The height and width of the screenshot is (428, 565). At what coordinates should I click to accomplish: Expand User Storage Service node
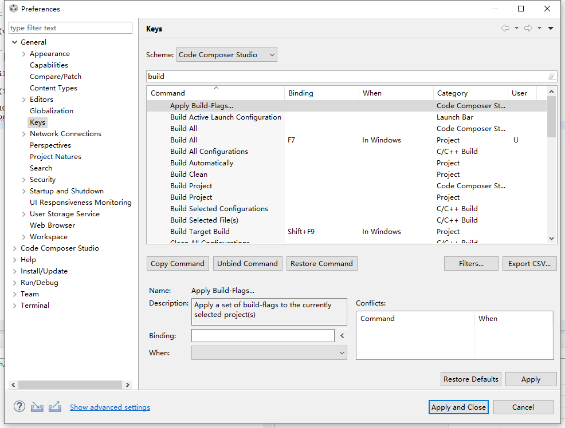pyautogui.click(x=24, y=214)
